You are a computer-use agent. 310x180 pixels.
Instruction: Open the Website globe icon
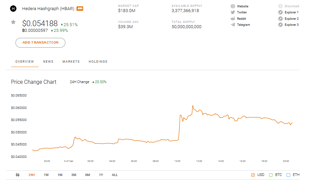[233, 6]
